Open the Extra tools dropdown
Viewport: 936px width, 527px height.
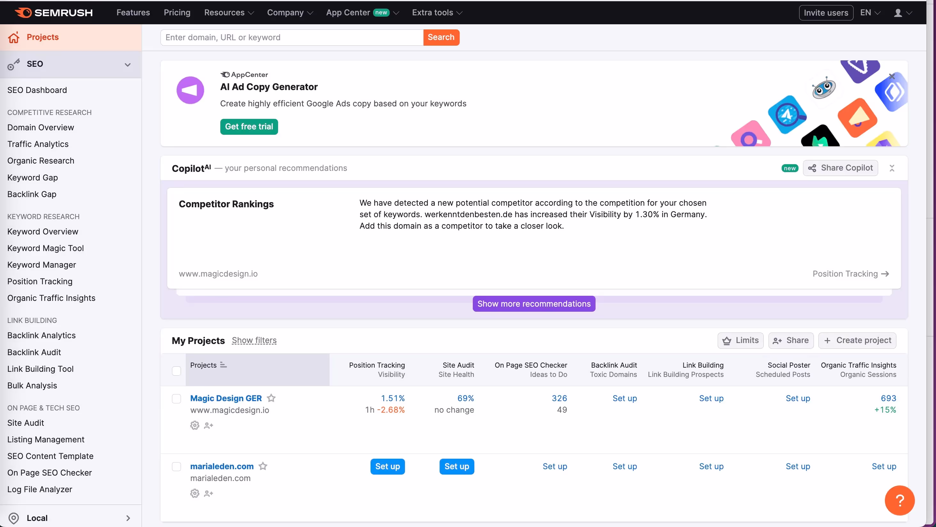[437, 13]
